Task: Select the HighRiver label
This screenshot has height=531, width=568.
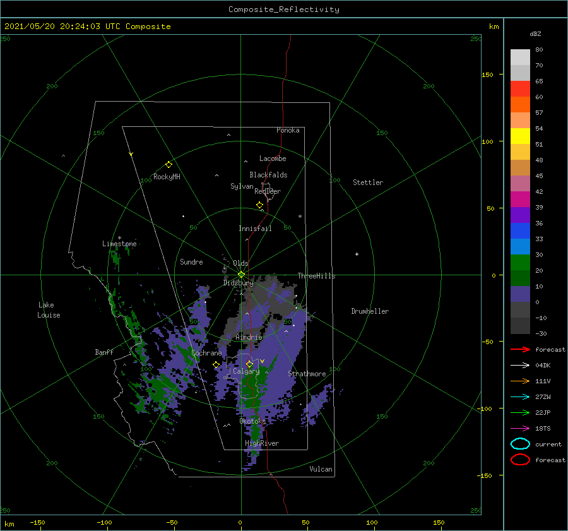Action: pos(262,443)
